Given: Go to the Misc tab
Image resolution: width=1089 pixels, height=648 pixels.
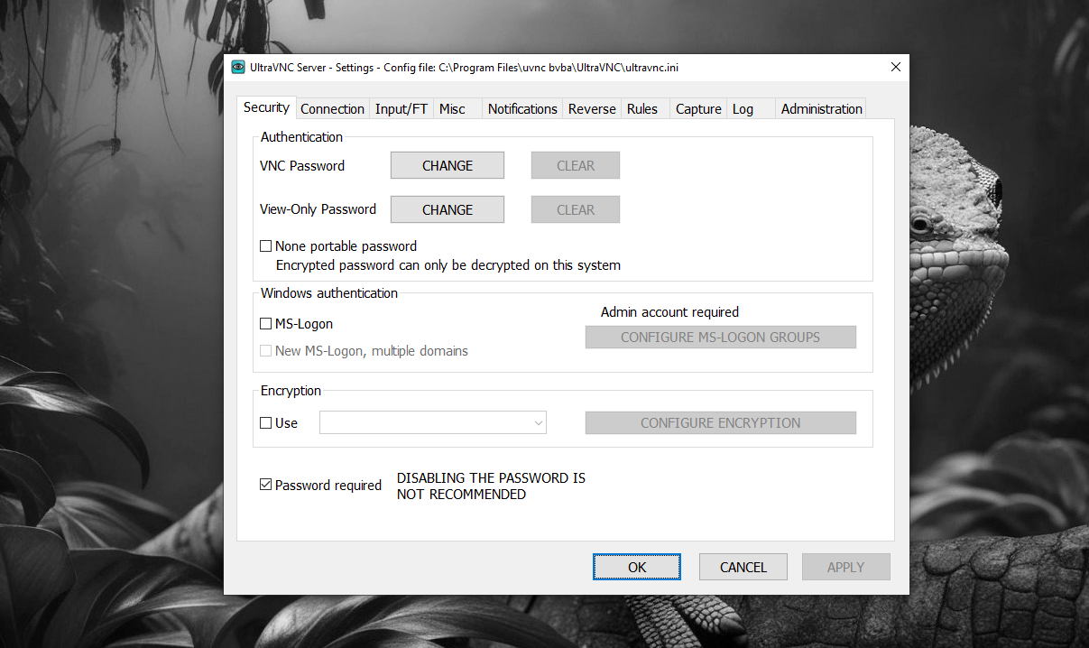Looking at the screenshot, I should [x=452, y=109].
